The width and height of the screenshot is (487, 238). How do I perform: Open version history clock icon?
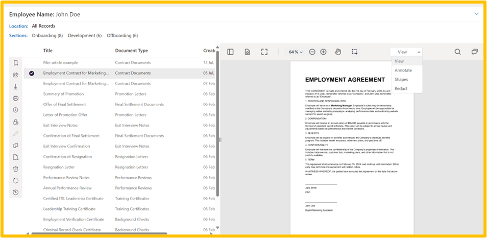pos(16,193)
